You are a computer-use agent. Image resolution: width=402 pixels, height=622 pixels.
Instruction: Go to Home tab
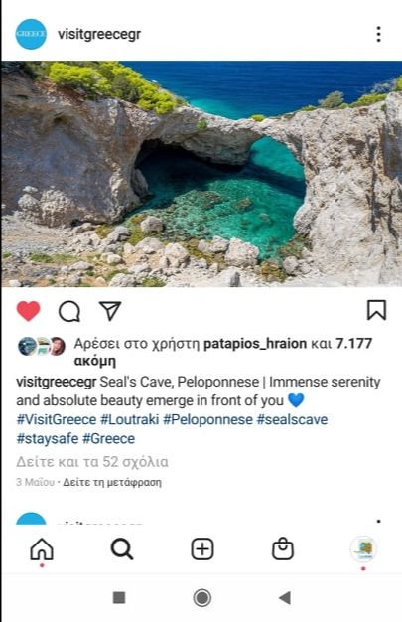[42, 549]
